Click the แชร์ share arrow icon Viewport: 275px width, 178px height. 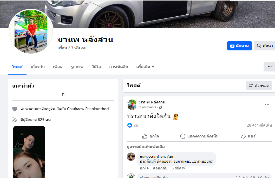243,136
